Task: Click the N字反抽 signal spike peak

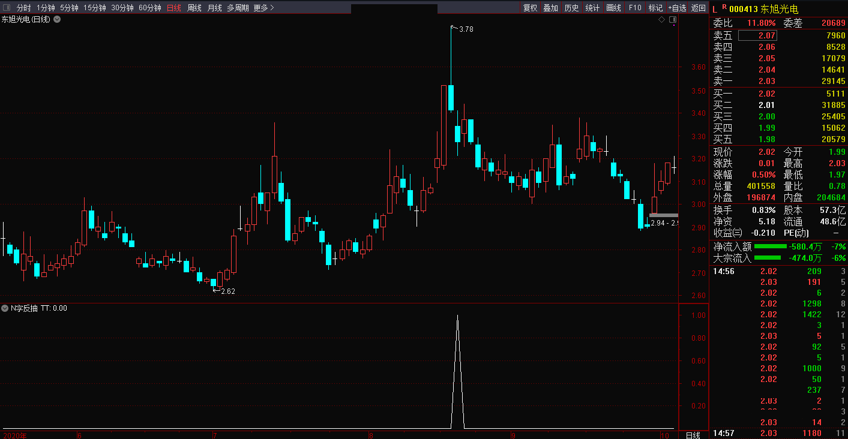Action: 458,316
